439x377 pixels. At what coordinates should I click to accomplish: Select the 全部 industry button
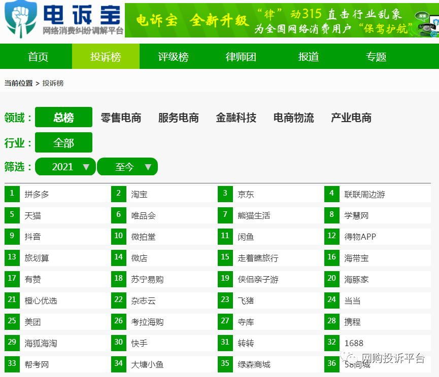pyautogui.click(x=63, y=142)
